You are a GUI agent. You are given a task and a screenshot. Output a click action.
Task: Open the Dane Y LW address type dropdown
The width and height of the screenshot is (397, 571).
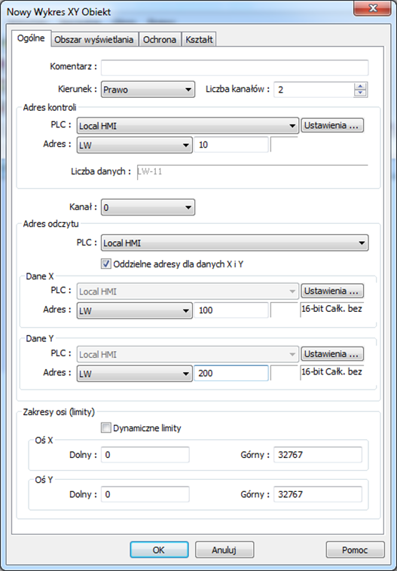point(134,374)
